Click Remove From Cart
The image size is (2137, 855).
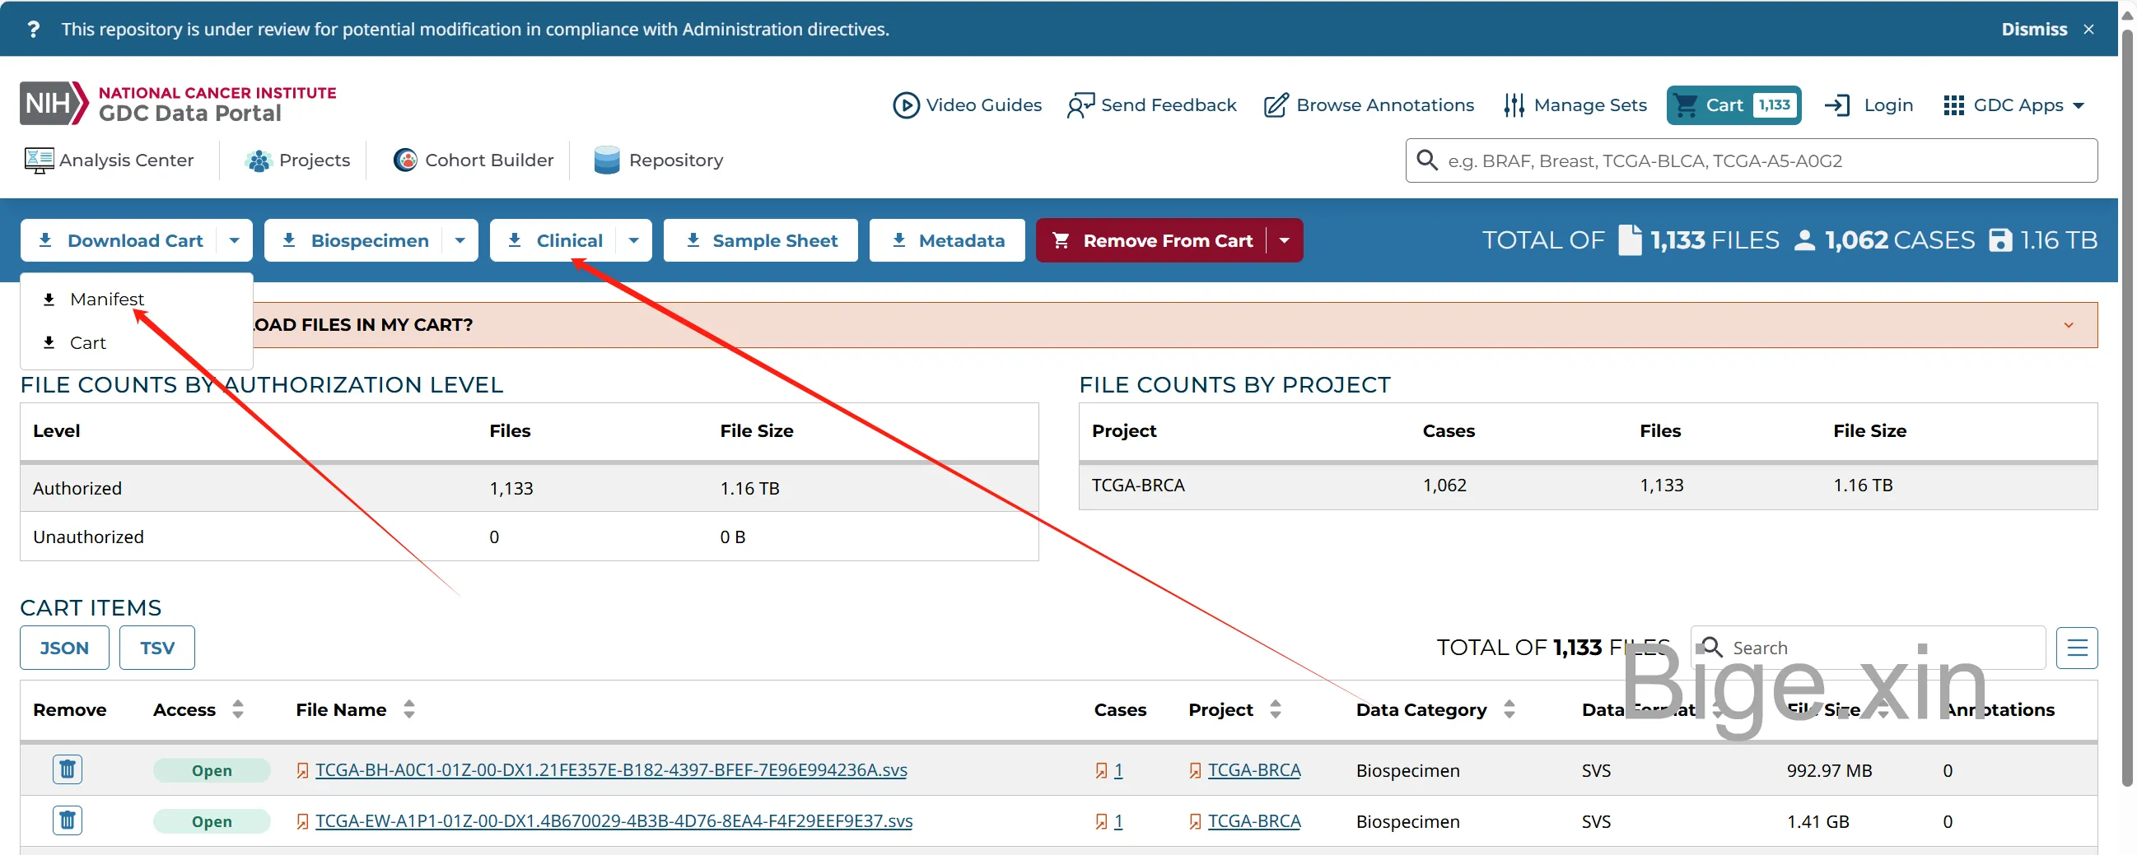tap(1152, 240)
